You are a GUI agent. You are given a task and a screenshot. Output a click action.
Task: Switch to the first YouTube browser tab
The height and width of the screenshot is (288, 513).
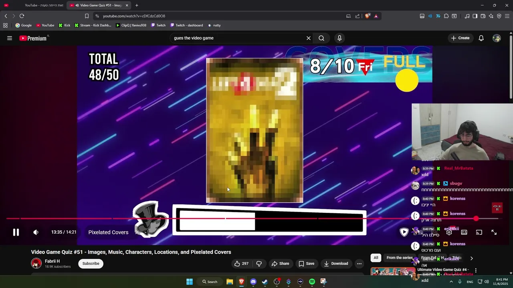coord(34,5)
